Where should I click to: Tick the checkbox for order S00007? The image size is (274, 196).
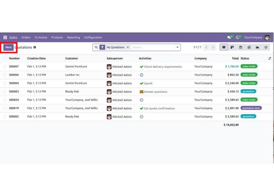[x=5, y=66]
